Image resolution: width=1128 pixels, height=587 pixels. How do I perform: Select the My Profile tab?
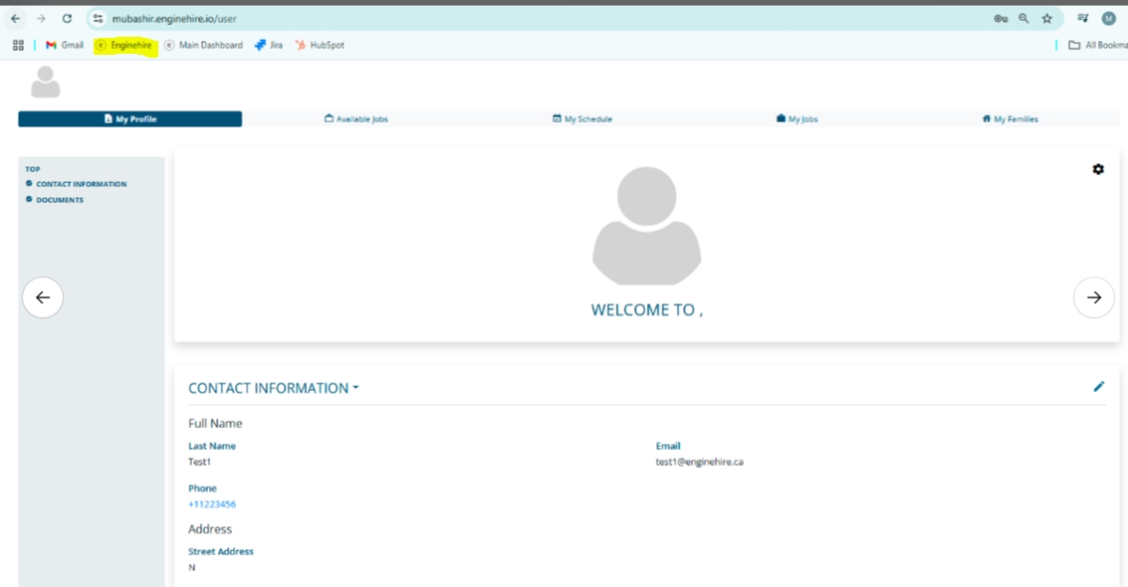coord(130,119)
